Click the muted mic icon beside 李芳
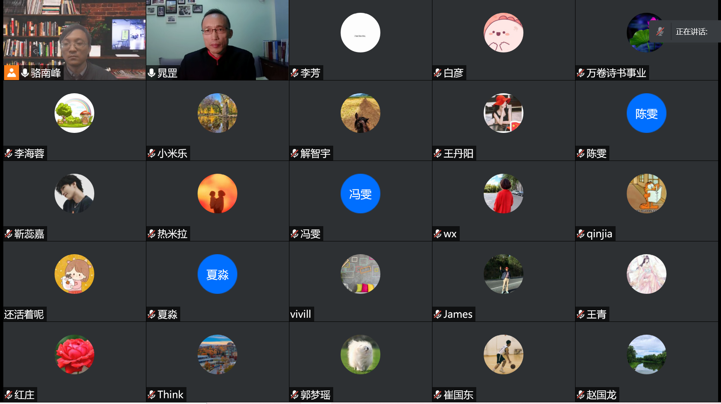 (295, 73)
